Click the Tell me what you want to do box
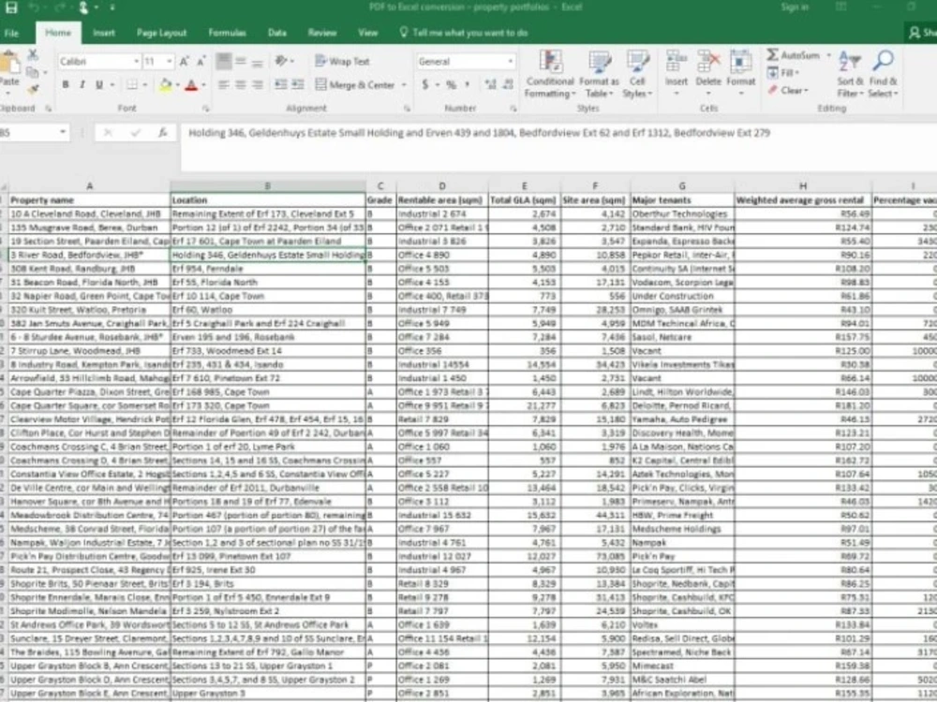 [464, 34]
